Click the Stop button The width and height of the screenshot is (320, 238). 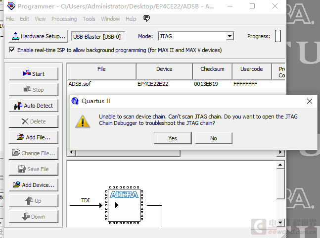click(34, 90)
